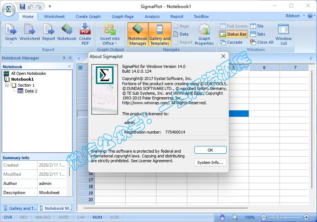Open the quick access toolbar customize arrow
The width and height of the screenshot is (317, 222).
(50, 7)
